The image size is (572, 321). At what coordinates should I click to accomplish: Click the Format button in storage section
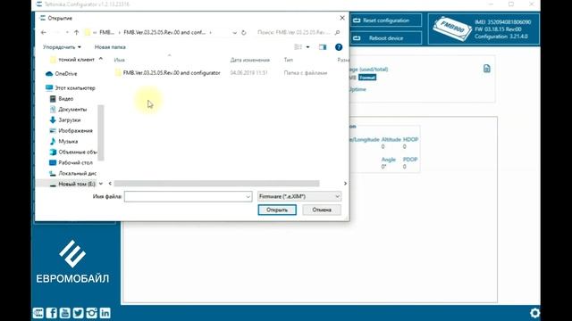[x=367, y=78]
